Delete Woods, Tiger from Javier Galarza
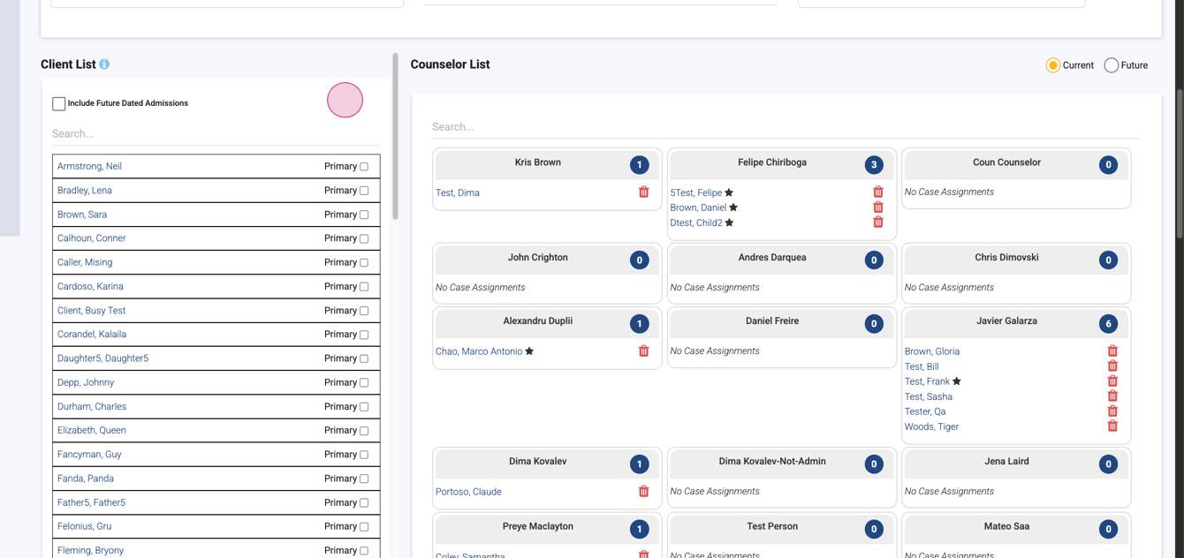1184x558 pixels. (x=1112, y=425)
